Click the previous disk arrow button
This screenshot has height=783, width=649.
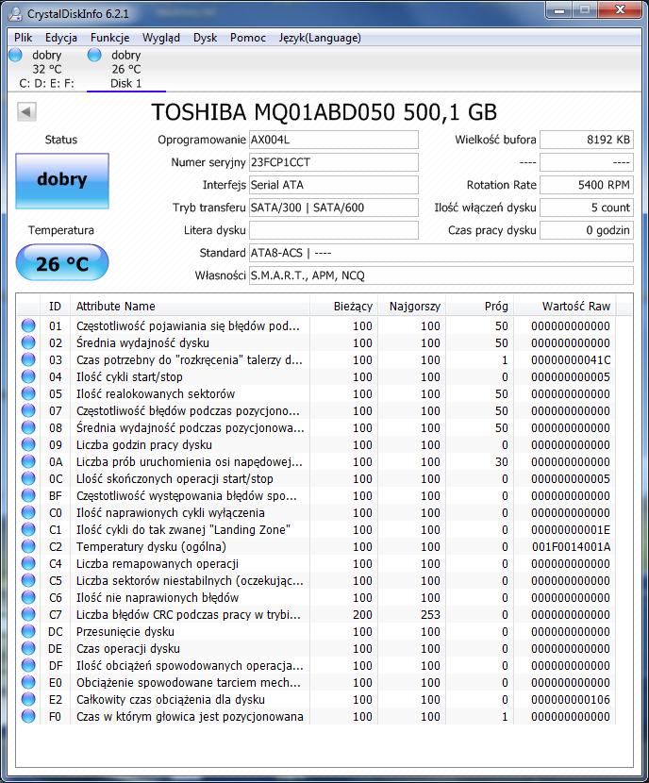pos(26,111)
